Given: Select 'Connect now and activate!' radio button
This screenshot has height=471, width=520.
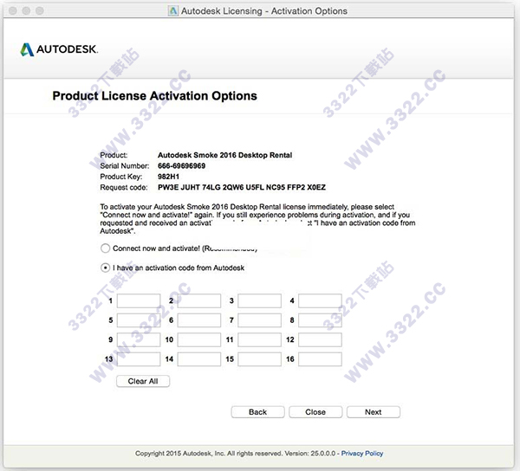Looking at the screenshot, I should point(105,248).
